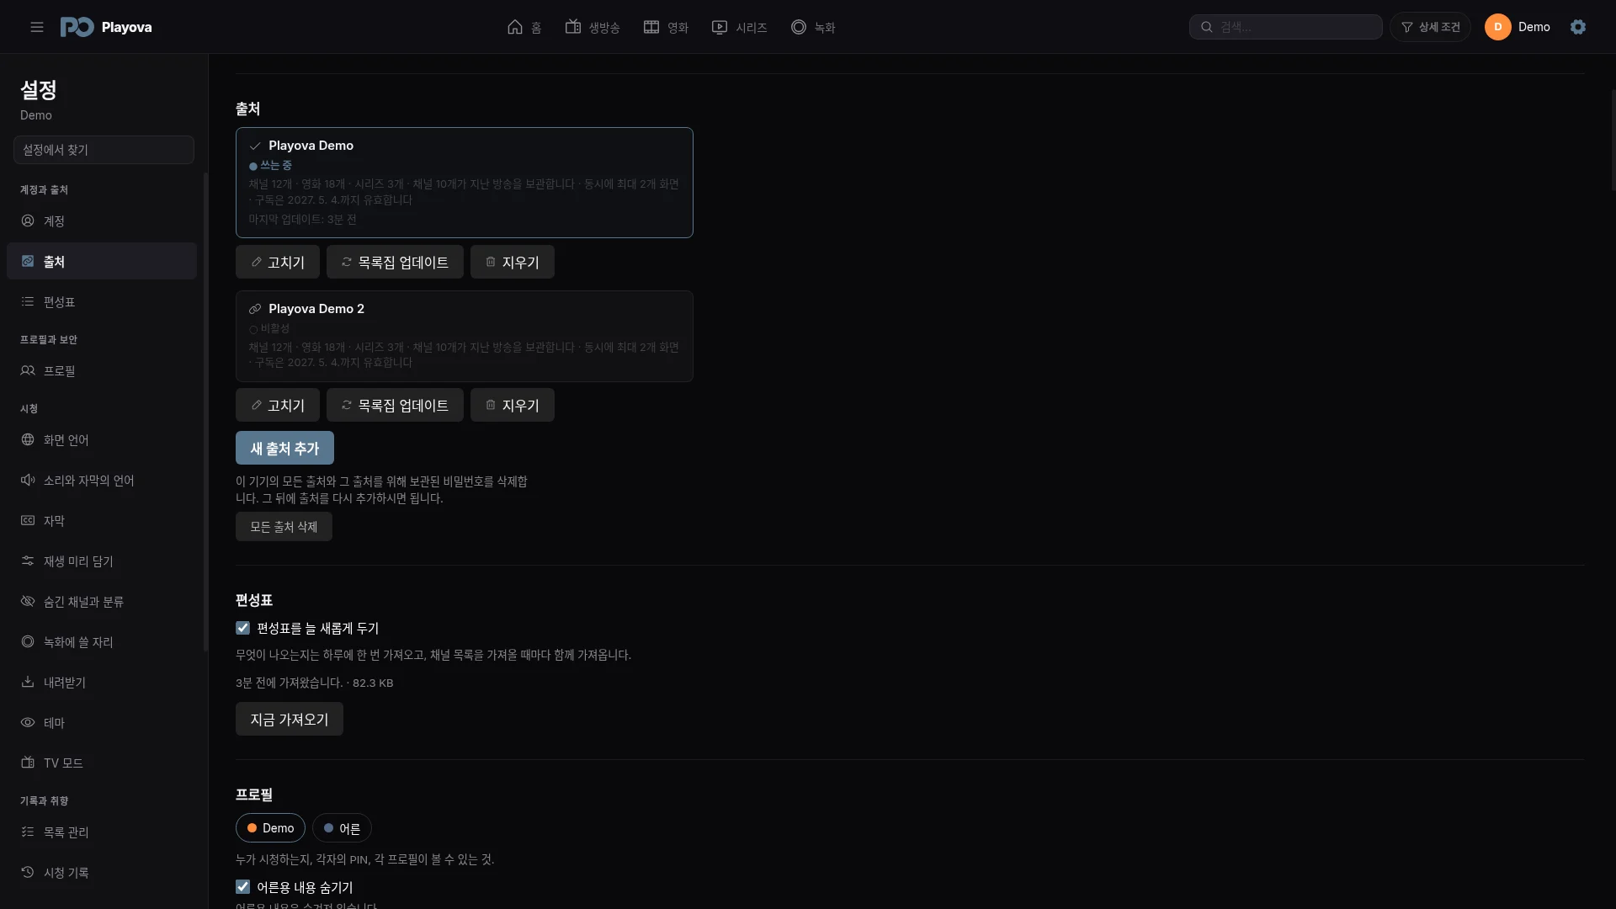Open the settings gear icon

[1578, 27]
